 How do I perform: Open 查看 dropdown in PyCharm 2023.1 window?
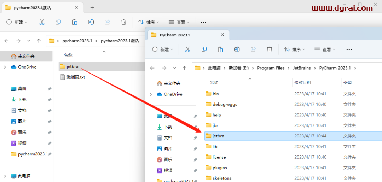(x=325, y=49)
